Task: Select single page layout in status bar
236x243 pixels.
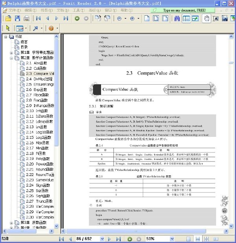Action: 188,239
